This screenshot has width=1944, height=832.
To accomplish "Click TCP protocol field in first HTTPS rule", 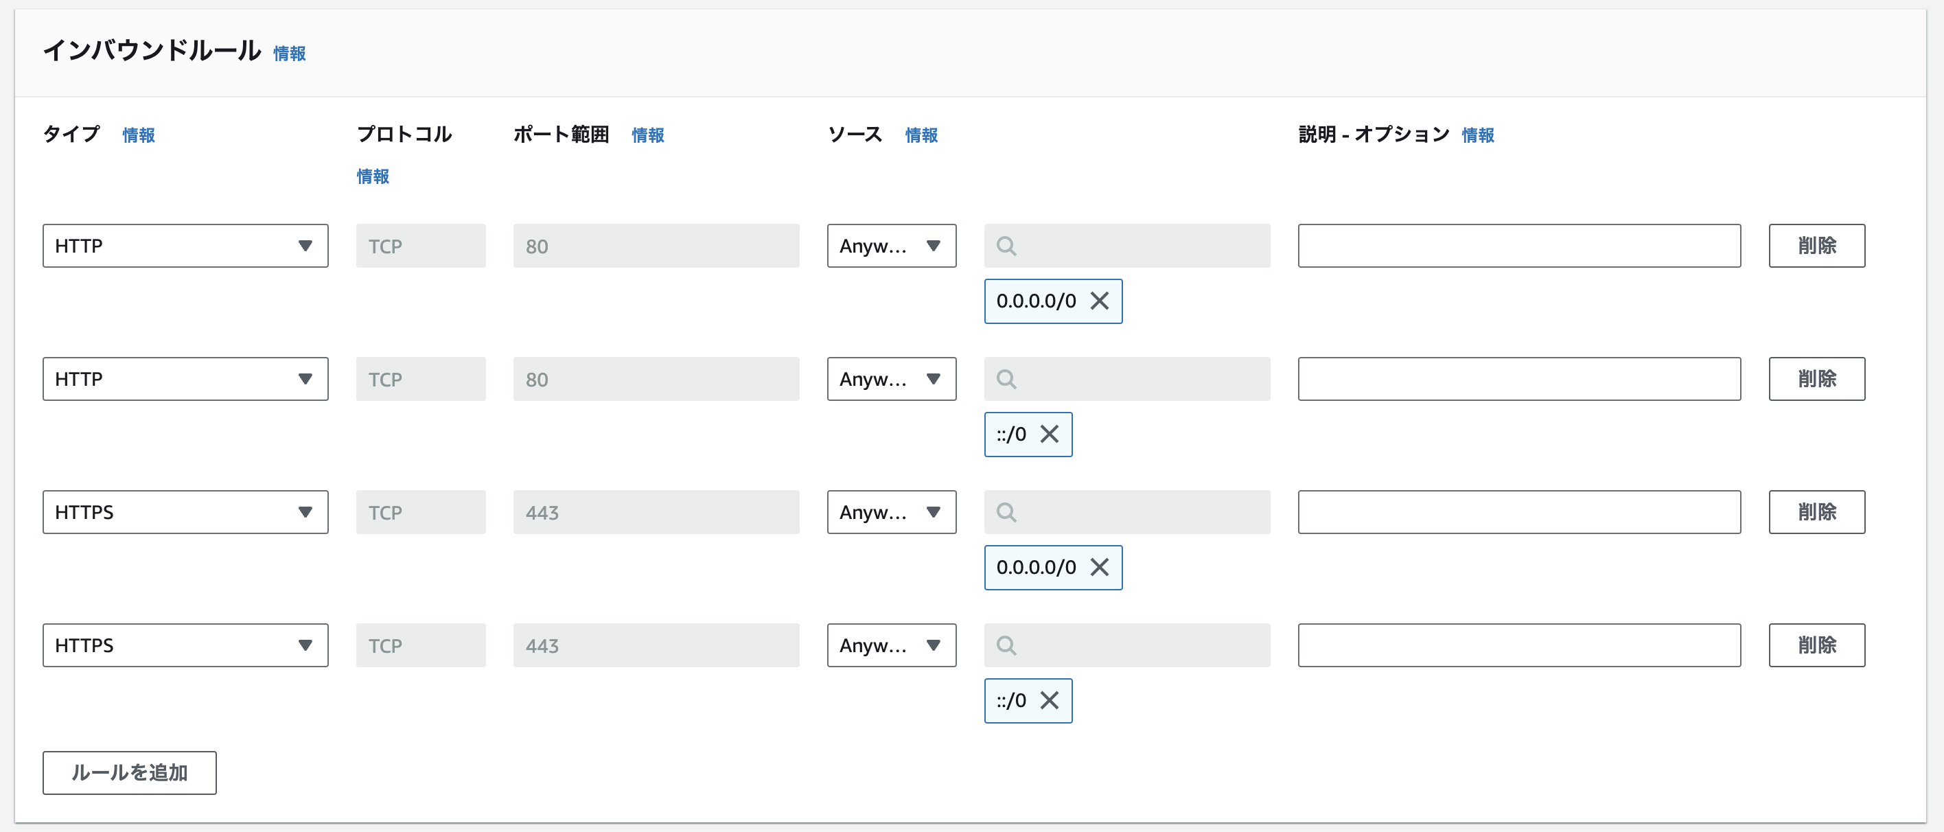I will (x=420, y=512).
